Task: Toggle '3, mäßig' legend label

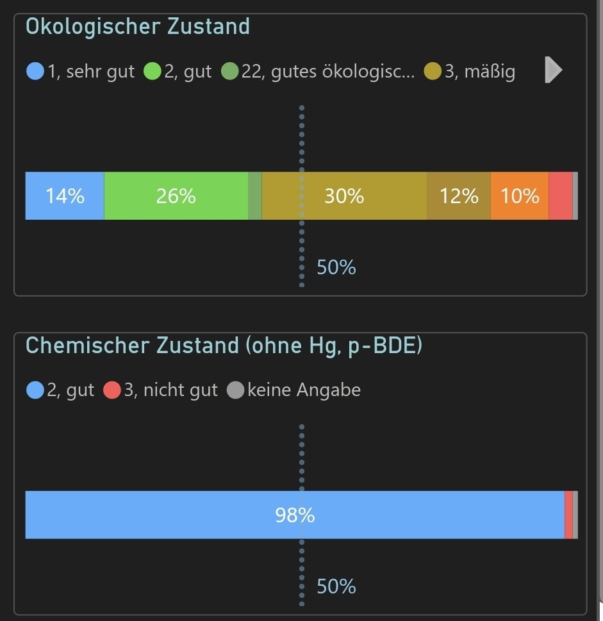Action: pos(479,71)
